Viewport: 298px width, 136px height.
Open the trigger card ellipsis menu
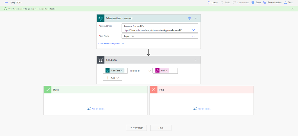197,18
